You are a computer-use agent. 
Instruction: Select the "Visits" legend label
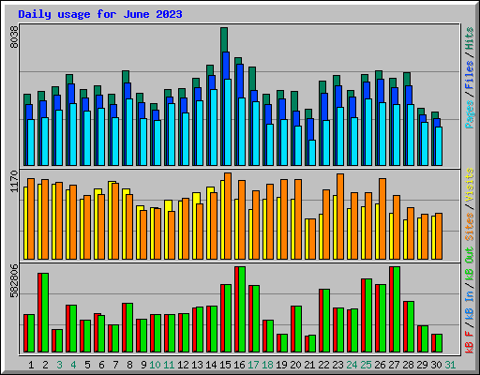point(470,185)
